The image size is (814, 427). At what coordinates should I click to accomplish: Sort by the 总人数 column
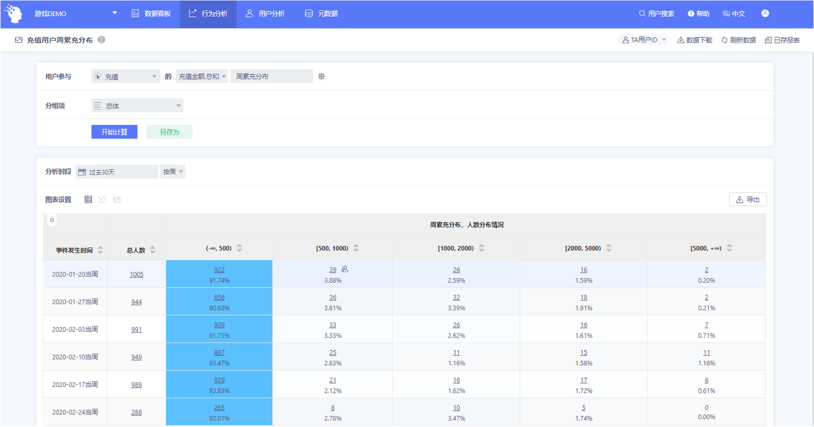point(152,250)
